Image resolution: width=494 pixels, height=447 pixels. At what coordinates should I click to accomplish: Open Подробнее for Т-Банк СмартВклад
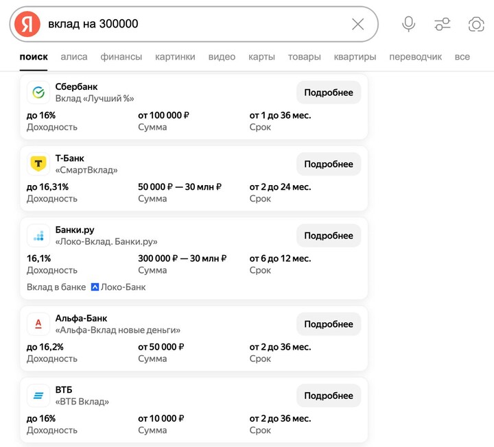coord(329,164)
